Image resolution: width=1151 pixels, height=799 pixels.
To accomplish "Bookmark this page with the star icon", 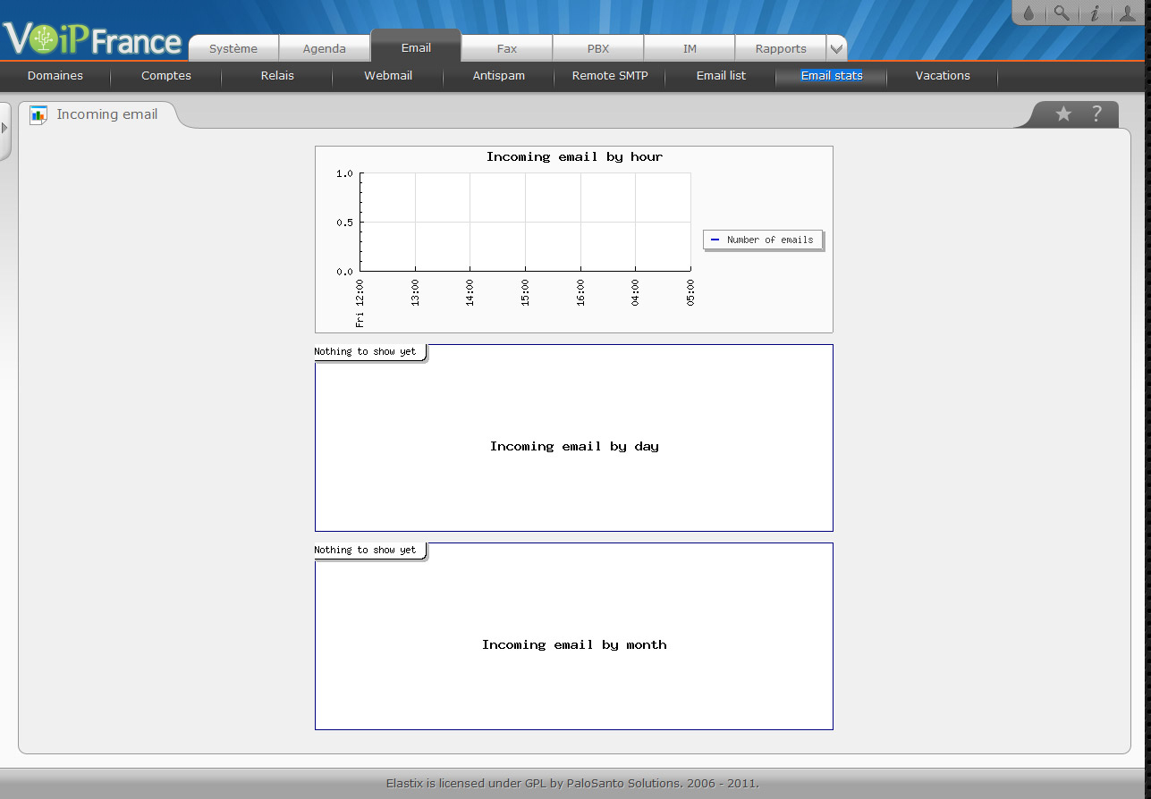I will coord(1063,114).
